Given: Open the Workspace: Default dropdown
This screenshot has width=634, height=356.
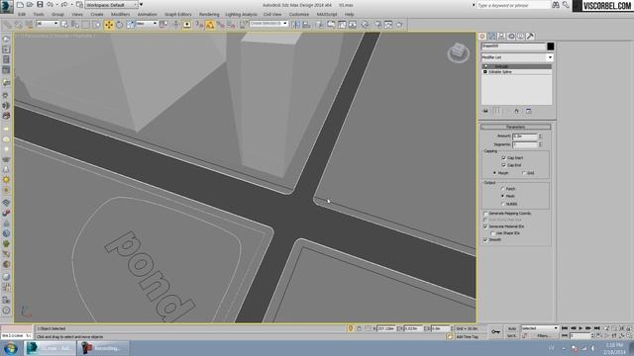Looking at the screenshot, I should [112, 5].
